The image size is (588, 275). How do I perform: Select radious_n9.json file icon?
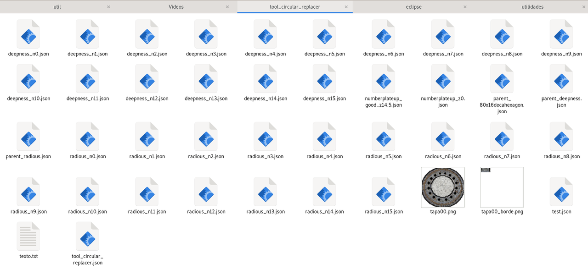[x=28, y=192]
